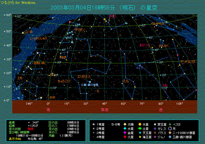The image size is (205, 144).
Task: Click the 南西 direction label on horizon
Action: click(104, 110)
